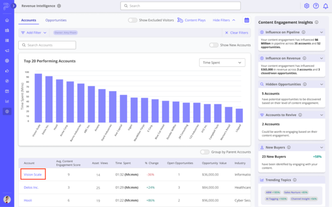The height and width of the screenshot is (207, 332).
Task: Collapse the Influence on Pipeline section
Action: (x=321, y=33)
